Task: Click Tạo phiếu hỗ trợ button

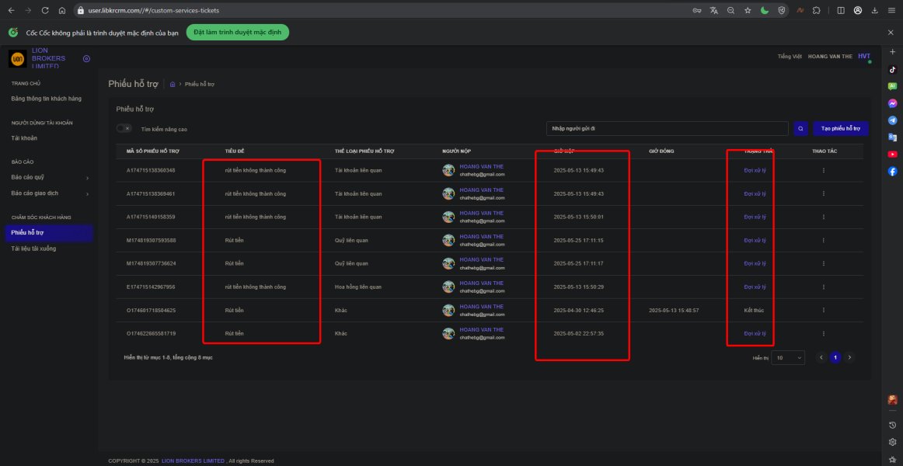Action: click(841, 129)
